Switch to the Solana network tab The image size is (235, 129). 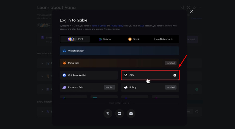105,39
